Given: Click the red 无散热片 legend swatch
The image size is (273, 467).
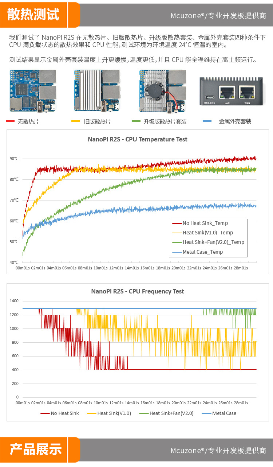Looking at the screenshot, I should [10, 121].
